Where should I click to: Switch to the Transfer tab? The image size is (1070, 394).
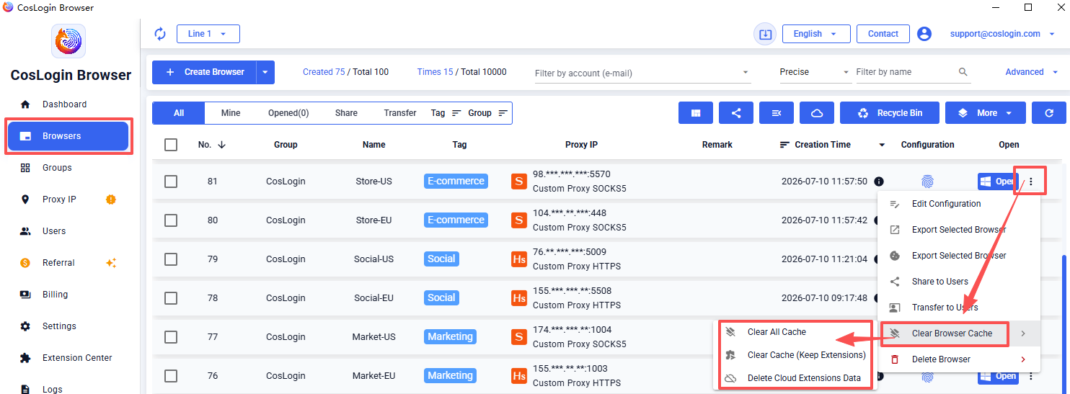tap(400, 113)
